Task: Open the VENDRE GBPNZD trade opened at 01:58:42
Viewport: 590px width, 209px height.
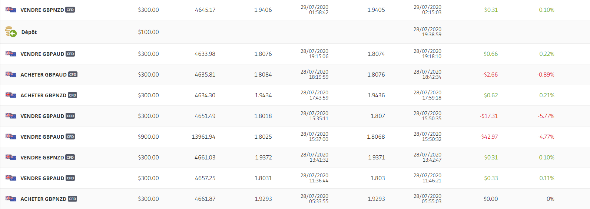Action: click(42, 10)
